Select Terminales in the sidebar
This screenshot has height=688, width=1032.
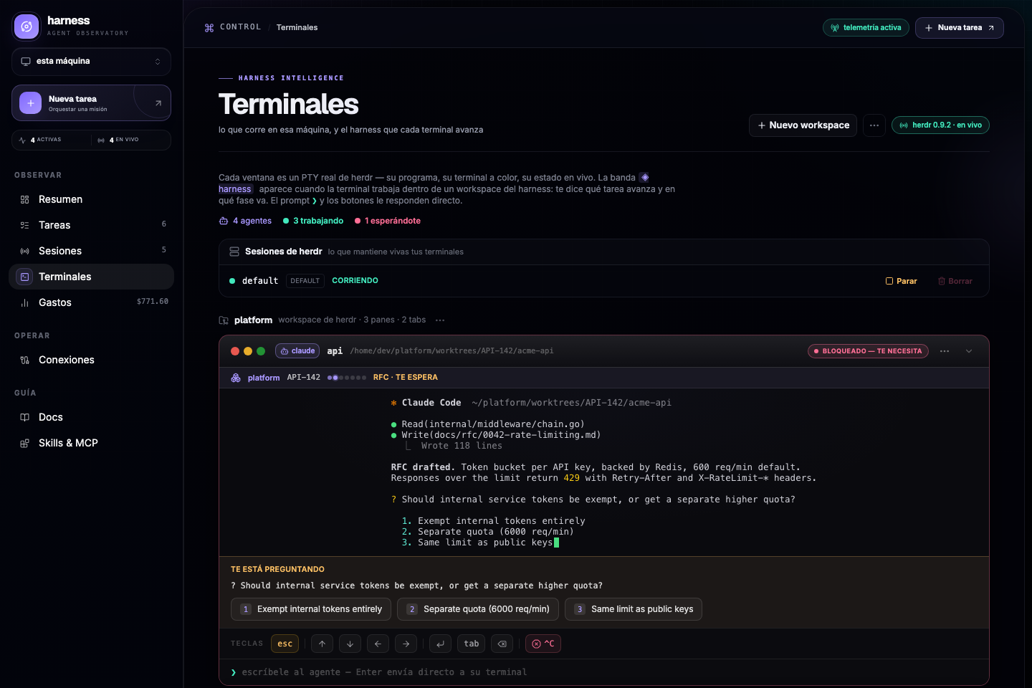pos(91,277)
